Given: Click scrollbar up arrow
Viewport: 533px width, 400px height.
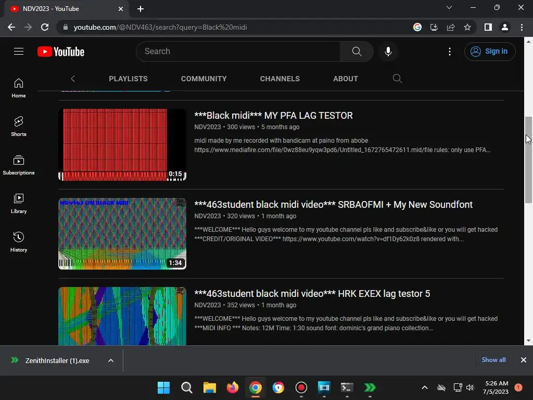Looking at the screenshot, I should [x=528, y=42].
